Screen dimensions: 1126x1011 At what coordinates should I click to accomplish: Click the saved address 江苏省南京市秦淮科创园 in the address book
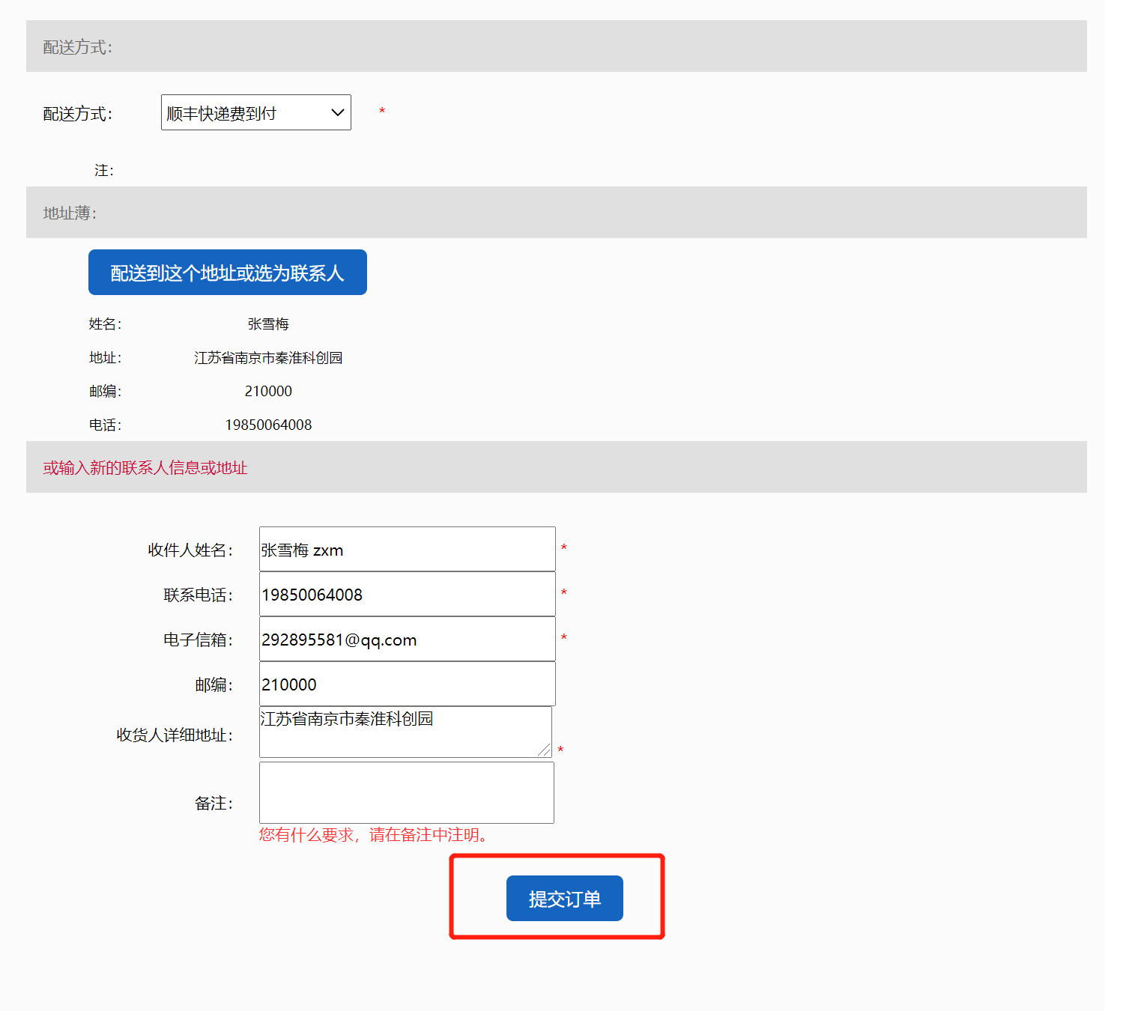268,358
